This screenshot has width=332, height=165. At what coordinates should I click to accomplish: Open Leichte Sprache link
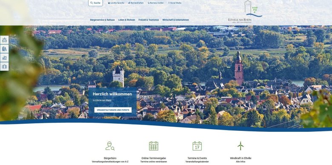click(116, 3)
